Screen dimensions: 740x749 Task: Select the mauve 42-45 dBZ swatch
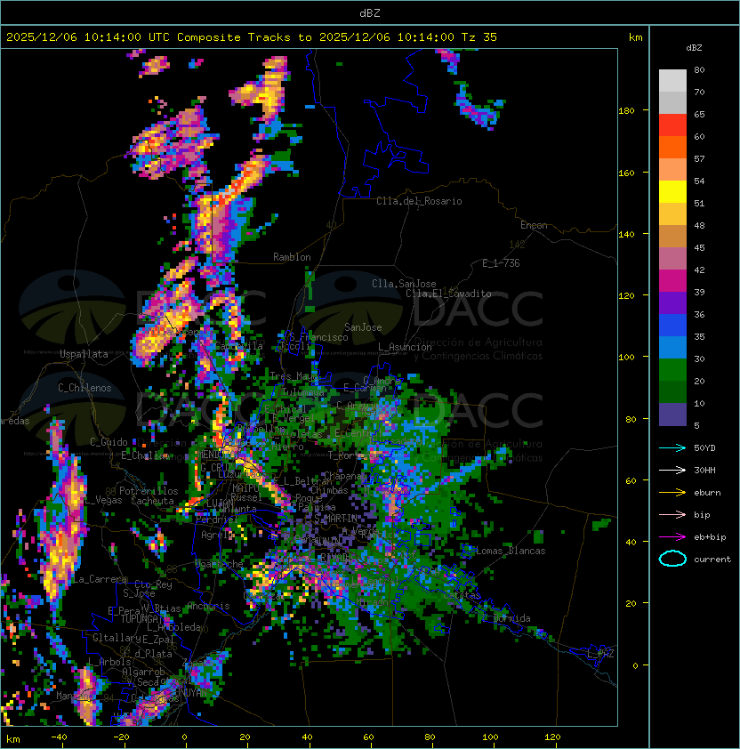672,259
